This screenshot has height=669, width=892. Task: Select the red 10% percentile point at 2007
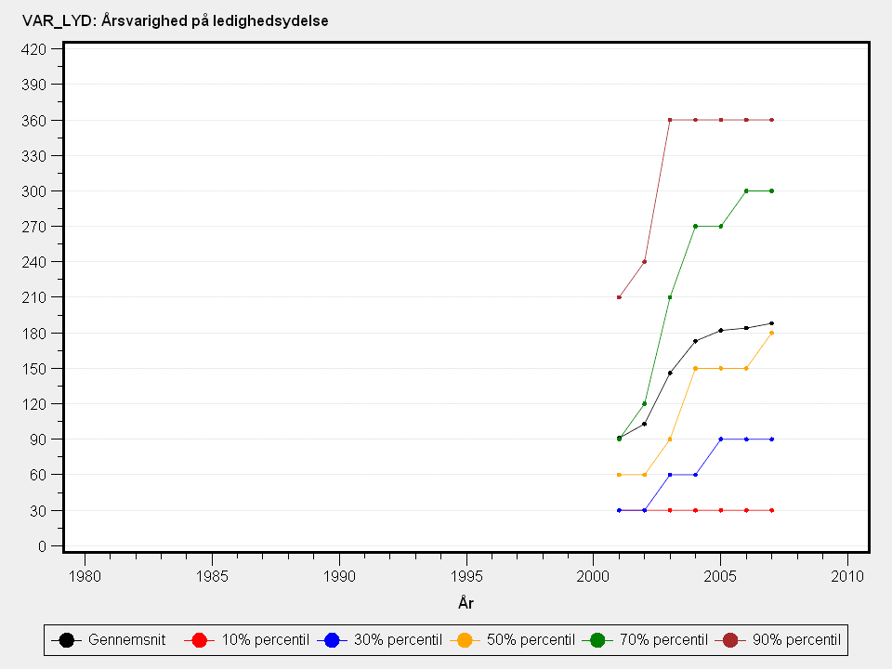click(x=772, y=510)
